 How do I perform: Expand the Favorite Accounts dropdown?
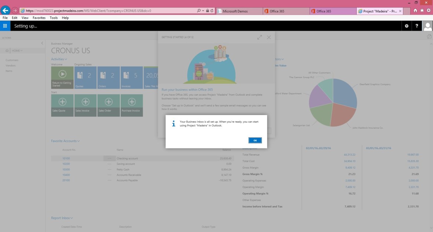65,141
